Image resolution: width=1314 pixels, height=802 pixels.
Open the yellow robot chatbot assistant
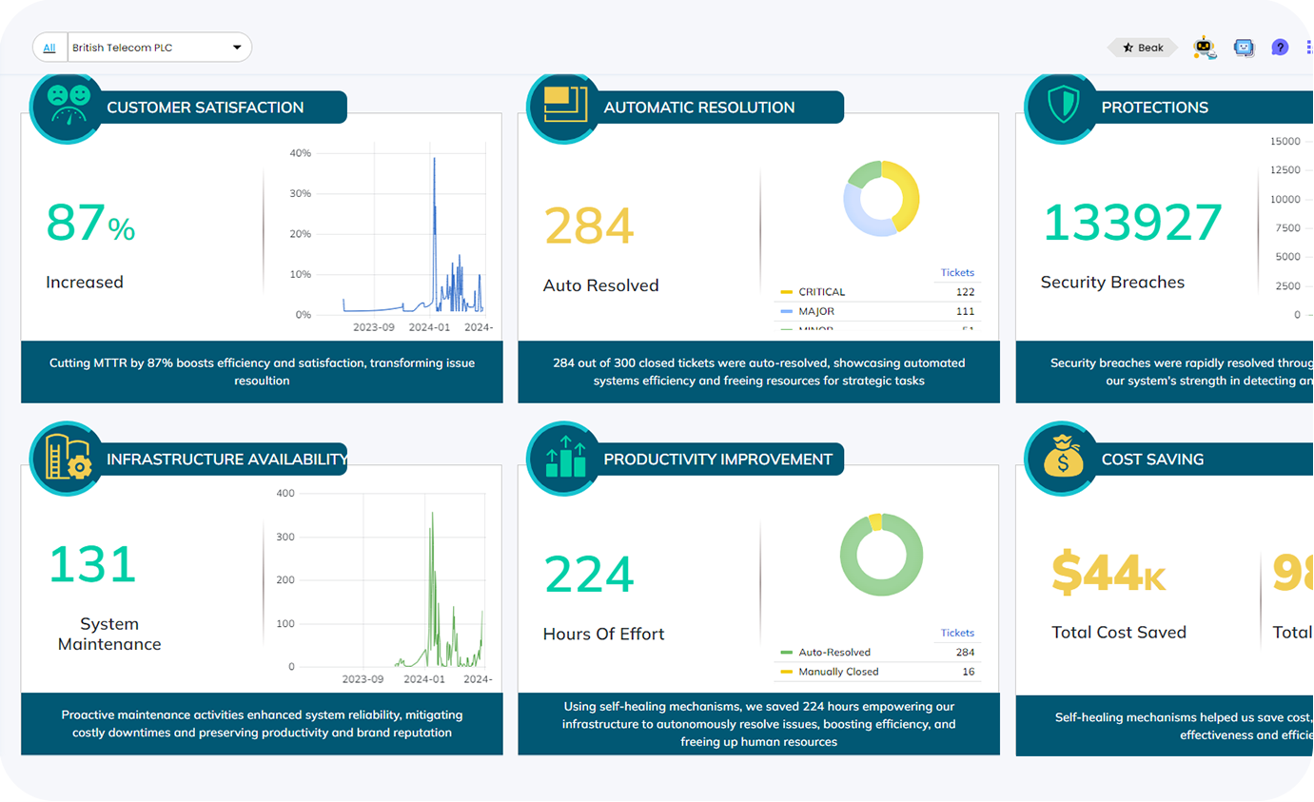[x=1205, y=48]
